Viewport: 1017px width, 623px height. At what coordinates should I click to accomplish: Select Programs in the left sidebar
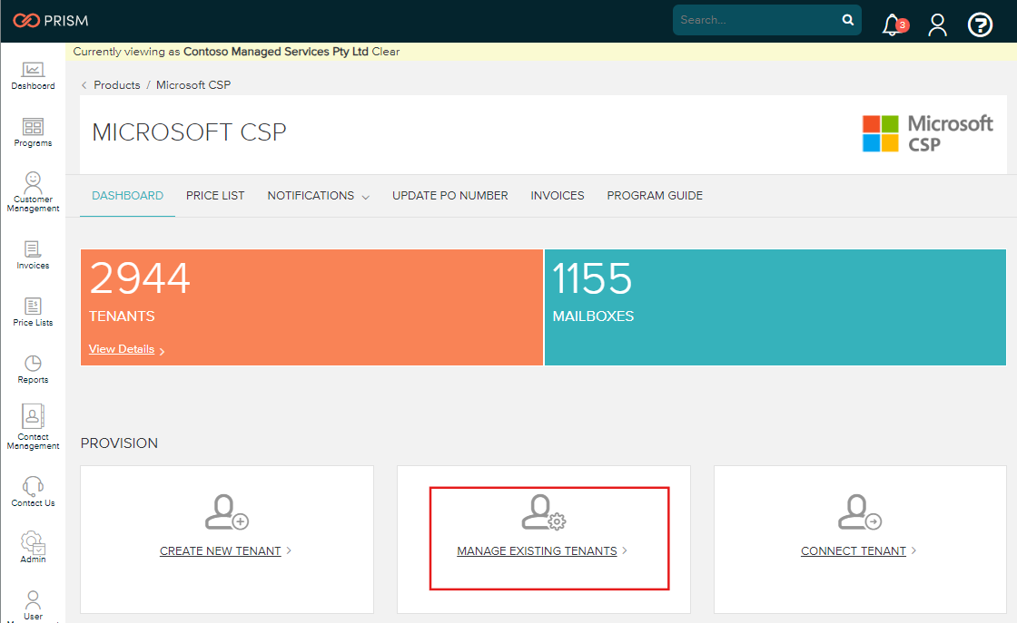tap(33, 131)
